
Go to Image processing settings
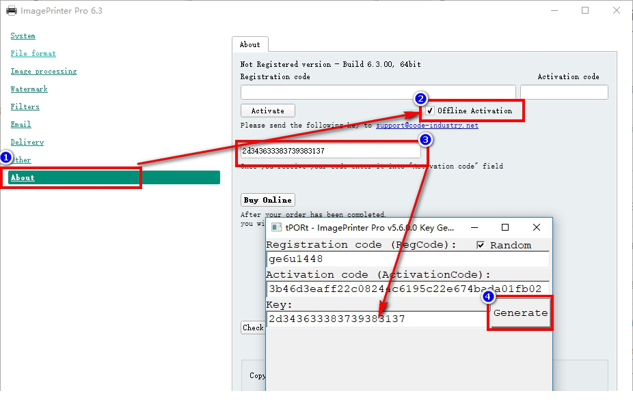click(x=44, y=71)
